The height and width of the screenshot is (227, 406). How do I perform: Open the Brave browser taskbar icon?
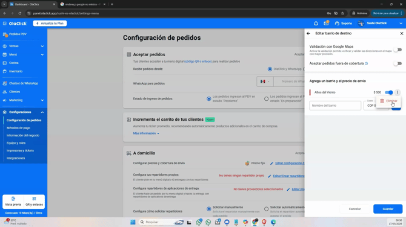click(x=264, y=222)
